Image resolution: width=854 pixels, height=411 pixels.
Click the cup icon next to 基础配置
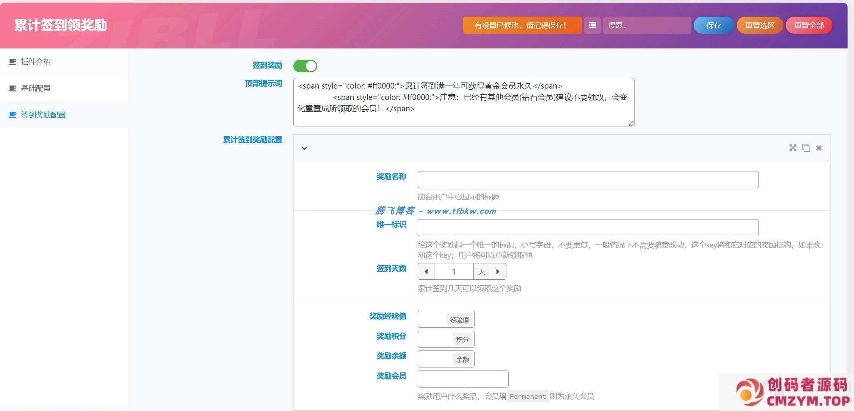click(13, 88)
